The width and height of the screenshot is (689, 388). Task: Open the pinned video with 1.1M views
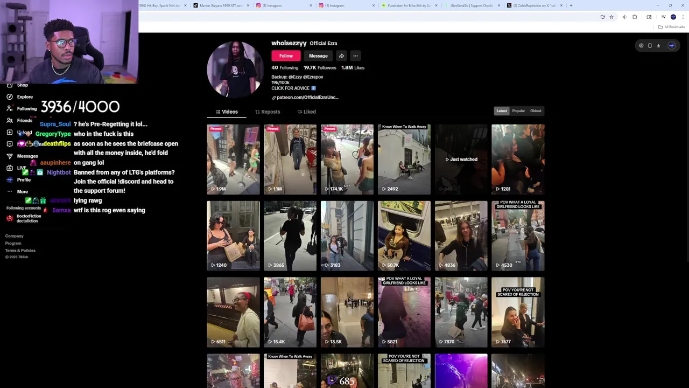click(x=290, y=160)
